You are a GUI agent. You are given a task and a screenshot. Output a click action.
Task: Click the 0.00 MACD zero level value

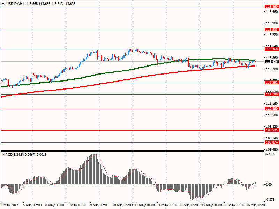point(269,185)
